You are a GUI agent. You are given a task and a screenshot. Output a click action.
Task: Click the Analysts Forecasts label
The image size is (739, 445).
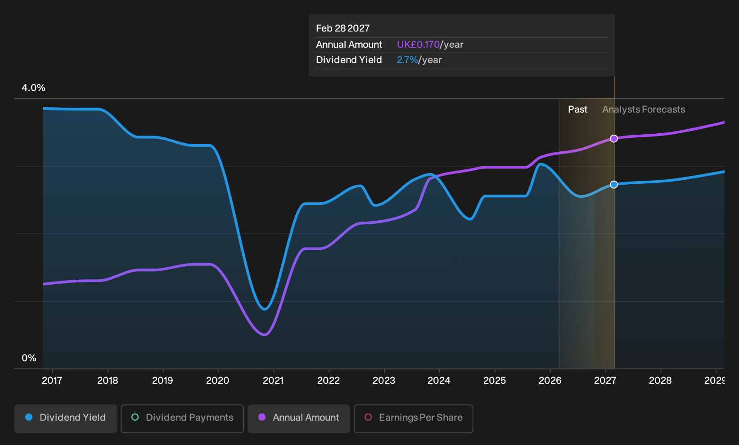644,109
